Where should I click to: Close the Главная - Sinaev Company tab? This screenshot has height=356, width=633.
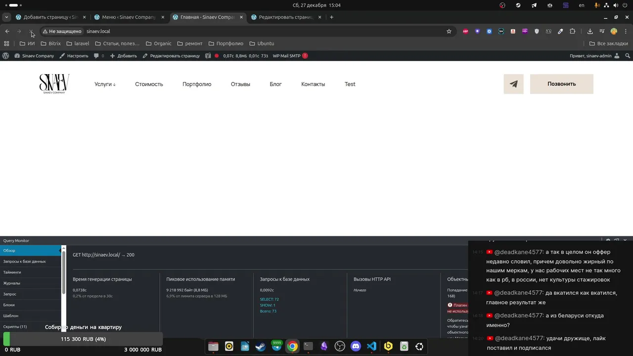pyautogui.click(x=241, y=17)
